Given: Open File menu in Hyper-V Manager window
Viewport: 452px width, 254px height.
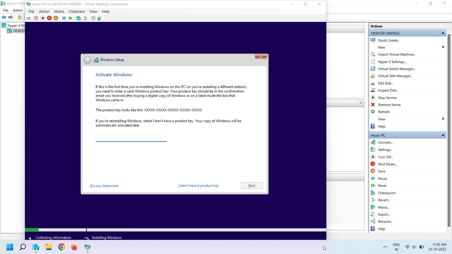Looking at the screenshot, I should [6, 10].
